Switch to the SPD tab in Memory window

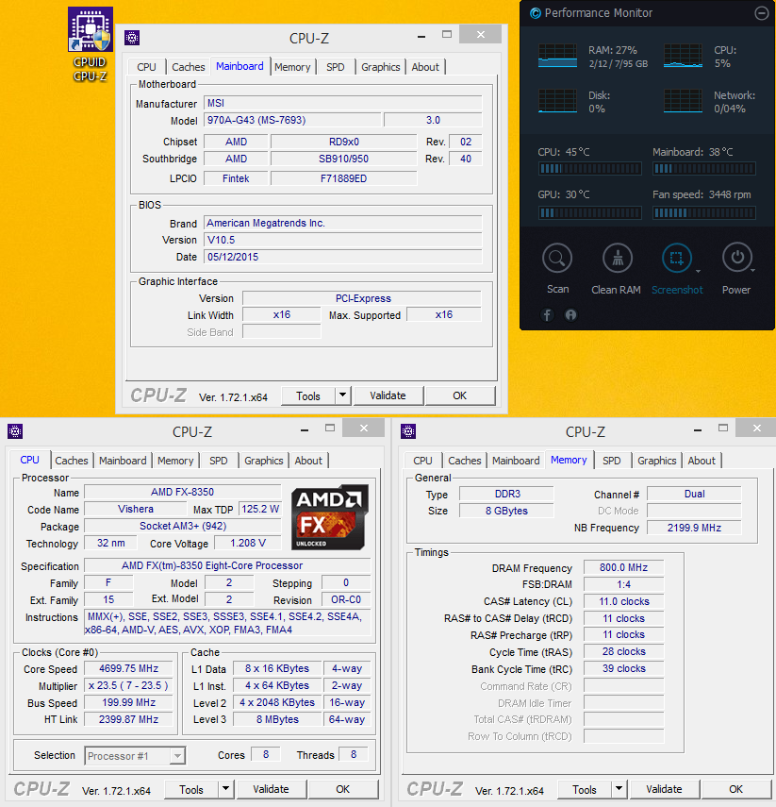pos(611,461)
